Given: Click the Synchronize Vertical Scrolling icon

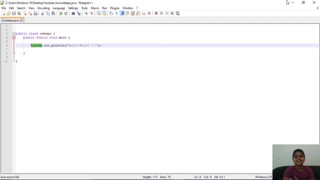Looking at the screenshot, I should pyautogui.click(x=98, y=13).
